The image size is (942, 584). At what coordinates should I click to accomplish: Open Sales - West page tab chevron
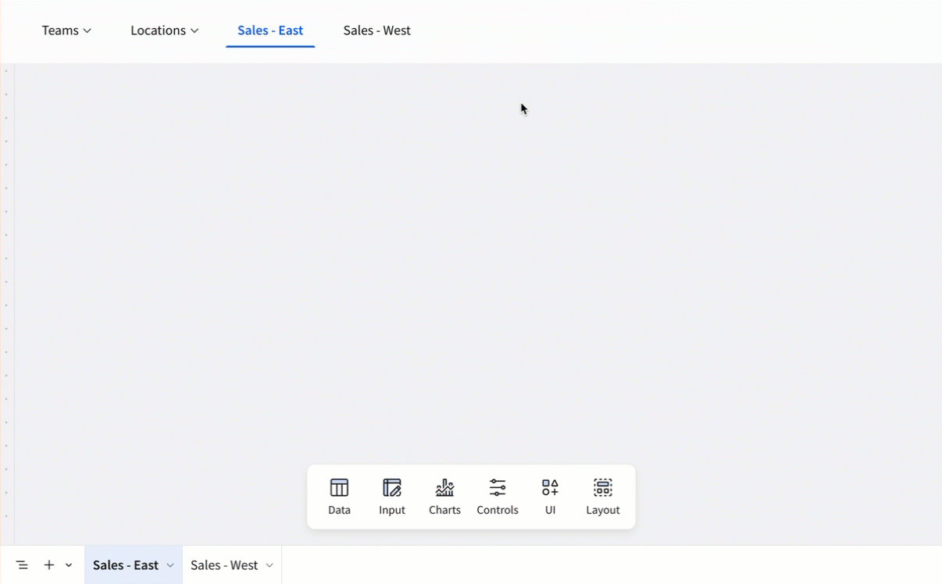(x=269, y=565)
